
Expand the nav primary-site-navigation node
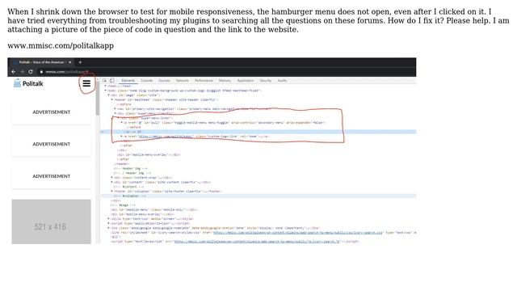(x=115, y=108)
